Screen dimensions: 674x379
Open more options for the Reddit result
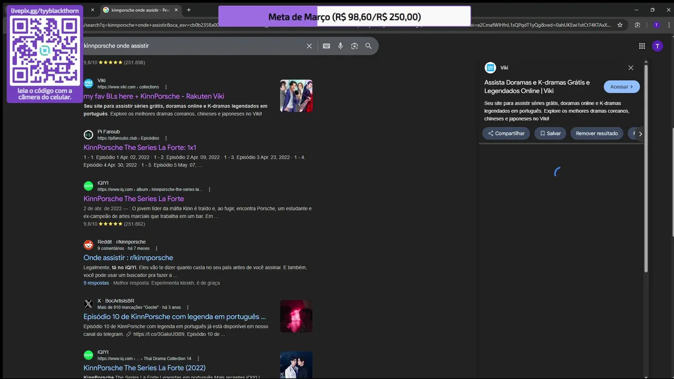pyautogui.click(x=156, y=248)
